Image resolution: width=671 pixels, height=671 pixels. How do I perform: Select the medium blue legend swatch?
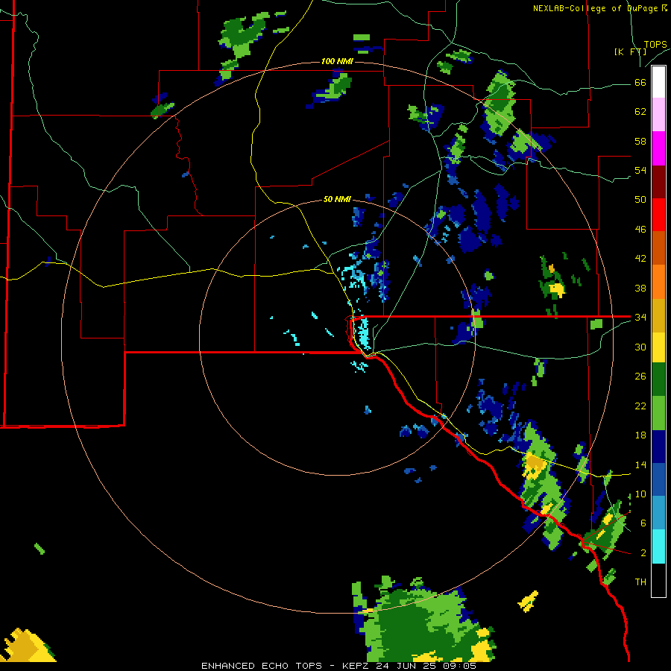coord(658,479)
